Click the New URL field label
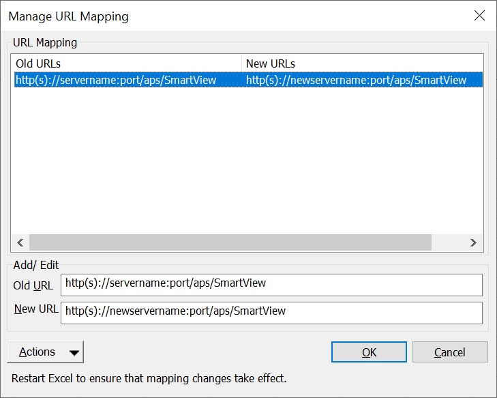Screen dimensions: 497x398 pos(35,309)
